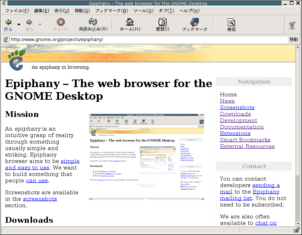
Task: Click the 'chat on' link
Action: coord(266,223)
